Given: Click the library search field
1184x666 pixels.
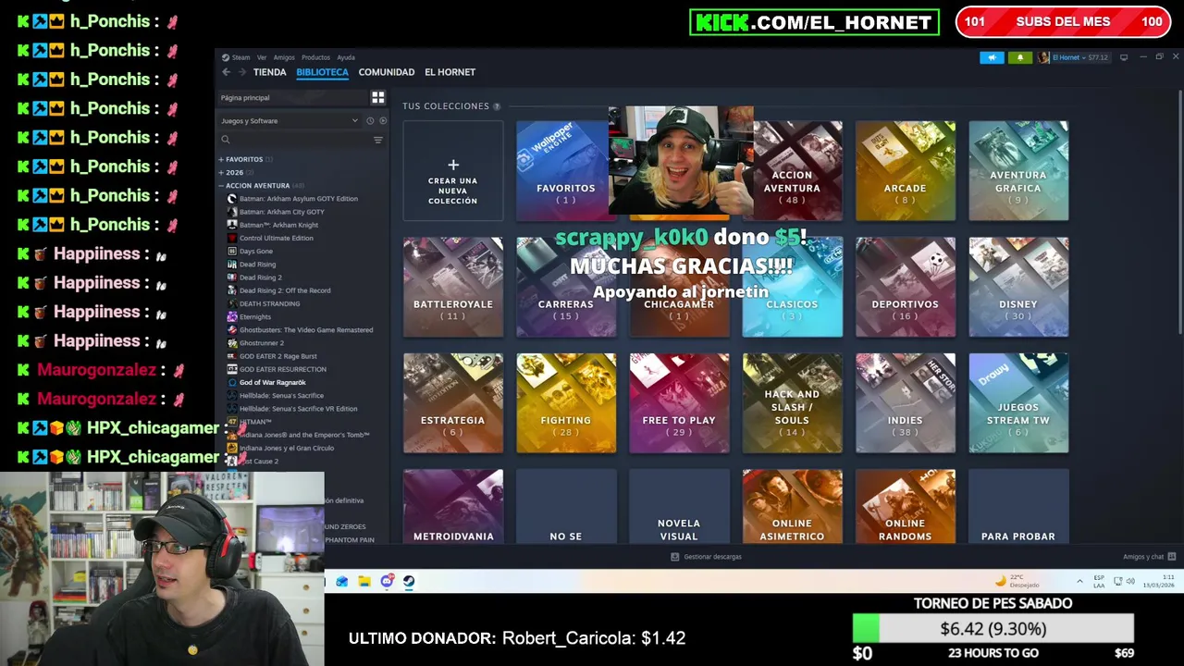Looking at the screenshot, I should tap(294, 140).
